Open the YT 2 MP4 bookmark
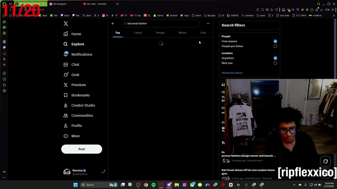Image resolution: width=337 pixels, height=189 pixels. [299, 15]
